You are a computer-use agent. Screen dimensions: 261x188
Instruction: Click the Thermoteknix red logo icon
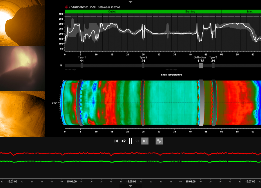pos(66,7)
